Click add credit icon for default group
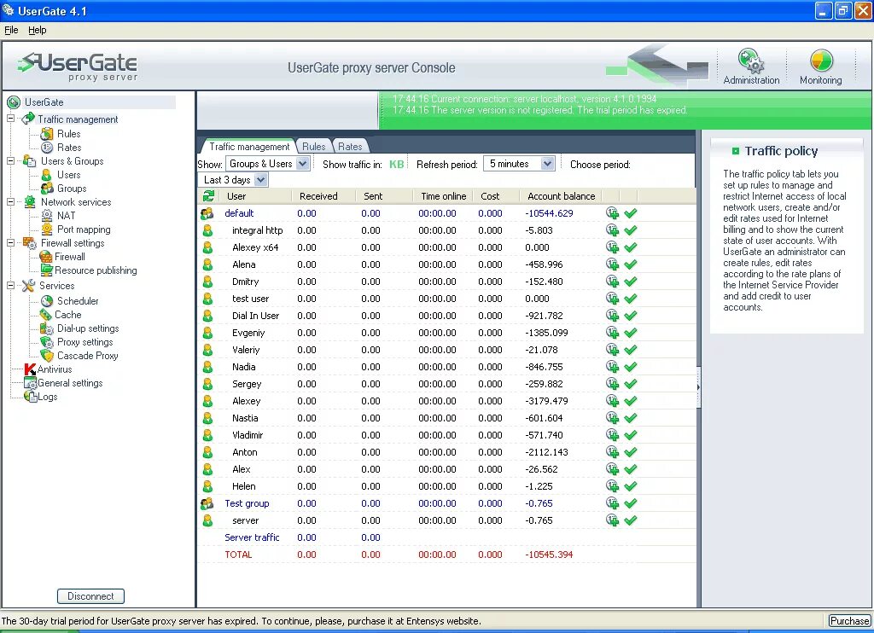 612,213
